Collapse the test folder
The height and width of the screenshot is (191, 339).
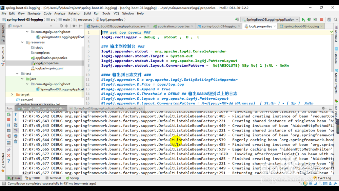[x=17, y=74]
